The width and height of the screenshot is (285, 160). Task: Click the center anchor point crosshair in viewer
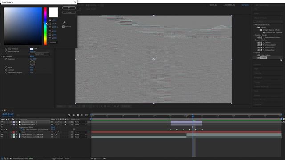[153, 59]
